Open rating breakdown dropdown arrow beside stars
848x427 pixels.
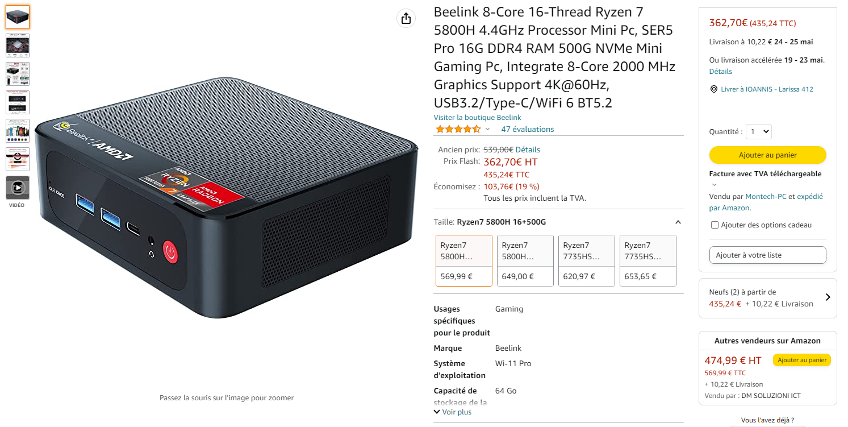point(487,130)
